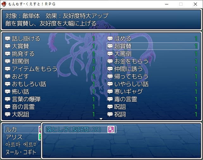
Task: Select the 大罵倒 skill
Action: pos(153,54)
